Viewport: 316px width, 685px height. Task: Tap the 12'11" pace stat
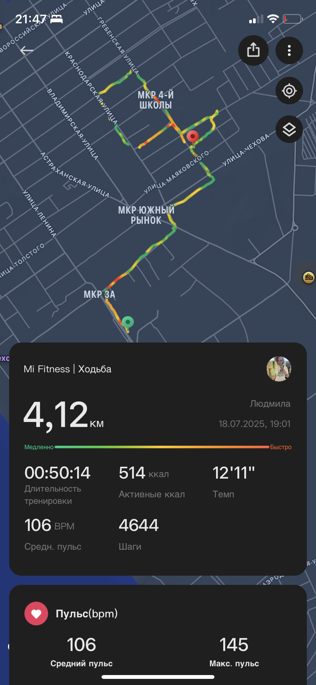[x=234, y=473]
